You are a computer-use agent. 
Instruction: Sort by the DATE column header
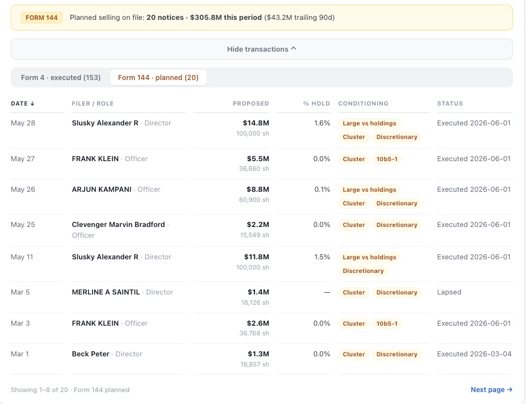point(23,103)
